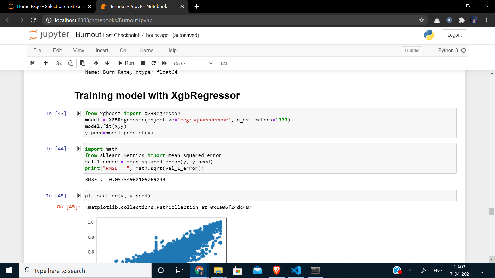Run cell 43 using its run marker
Image resolution: width=495 pixels, height=278 pixels.
79,114
